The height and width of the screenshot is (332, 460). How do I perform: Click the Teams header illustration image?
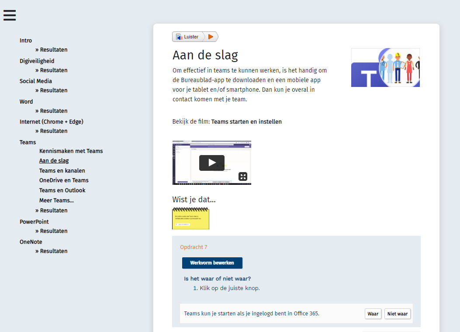[385, 68]
